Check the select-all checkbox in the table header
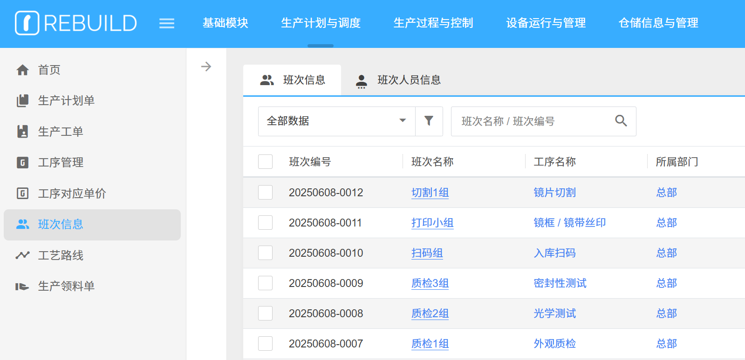This screenshot has width=745, height=360. point(265,161)
